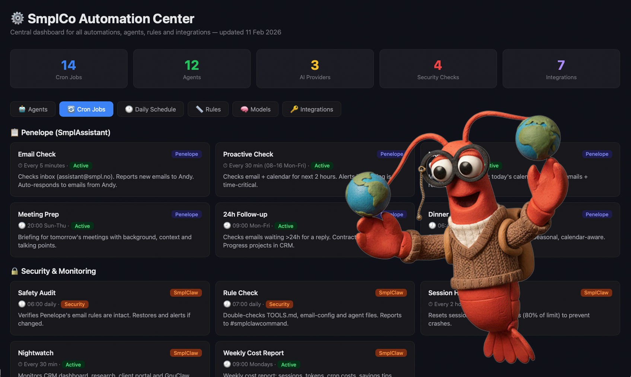Open the Integrations tab
The width and height of the screenshot is (631, 377).
pos(312,109)
